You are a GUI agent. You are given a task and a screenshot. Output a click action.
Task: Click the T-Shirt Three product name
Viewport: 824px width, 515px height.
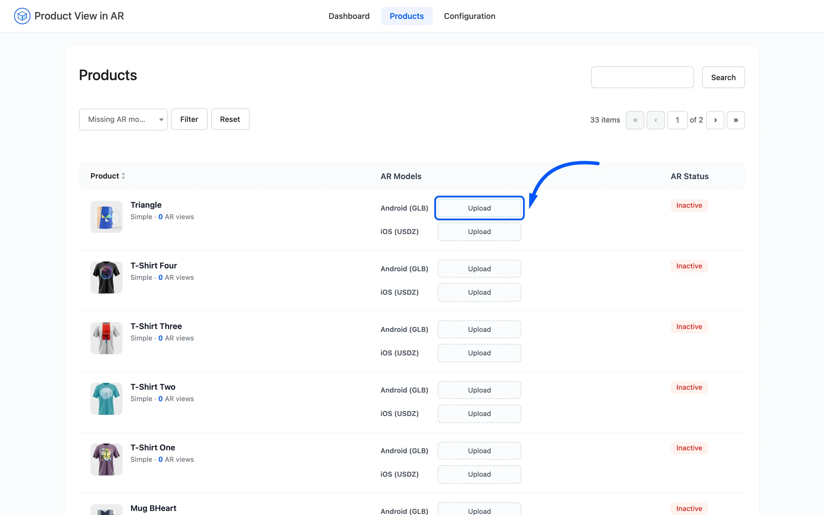(x=156, y=326)
